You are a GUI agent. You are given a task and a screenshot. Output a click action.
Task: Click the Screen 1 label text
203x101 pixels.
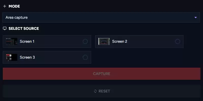(x=27, y=41)
